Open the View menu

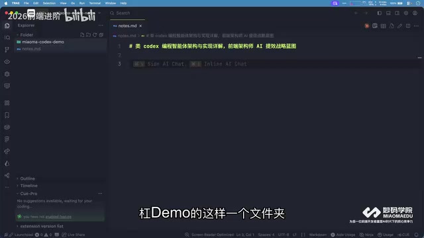click(x=64, y=3)
